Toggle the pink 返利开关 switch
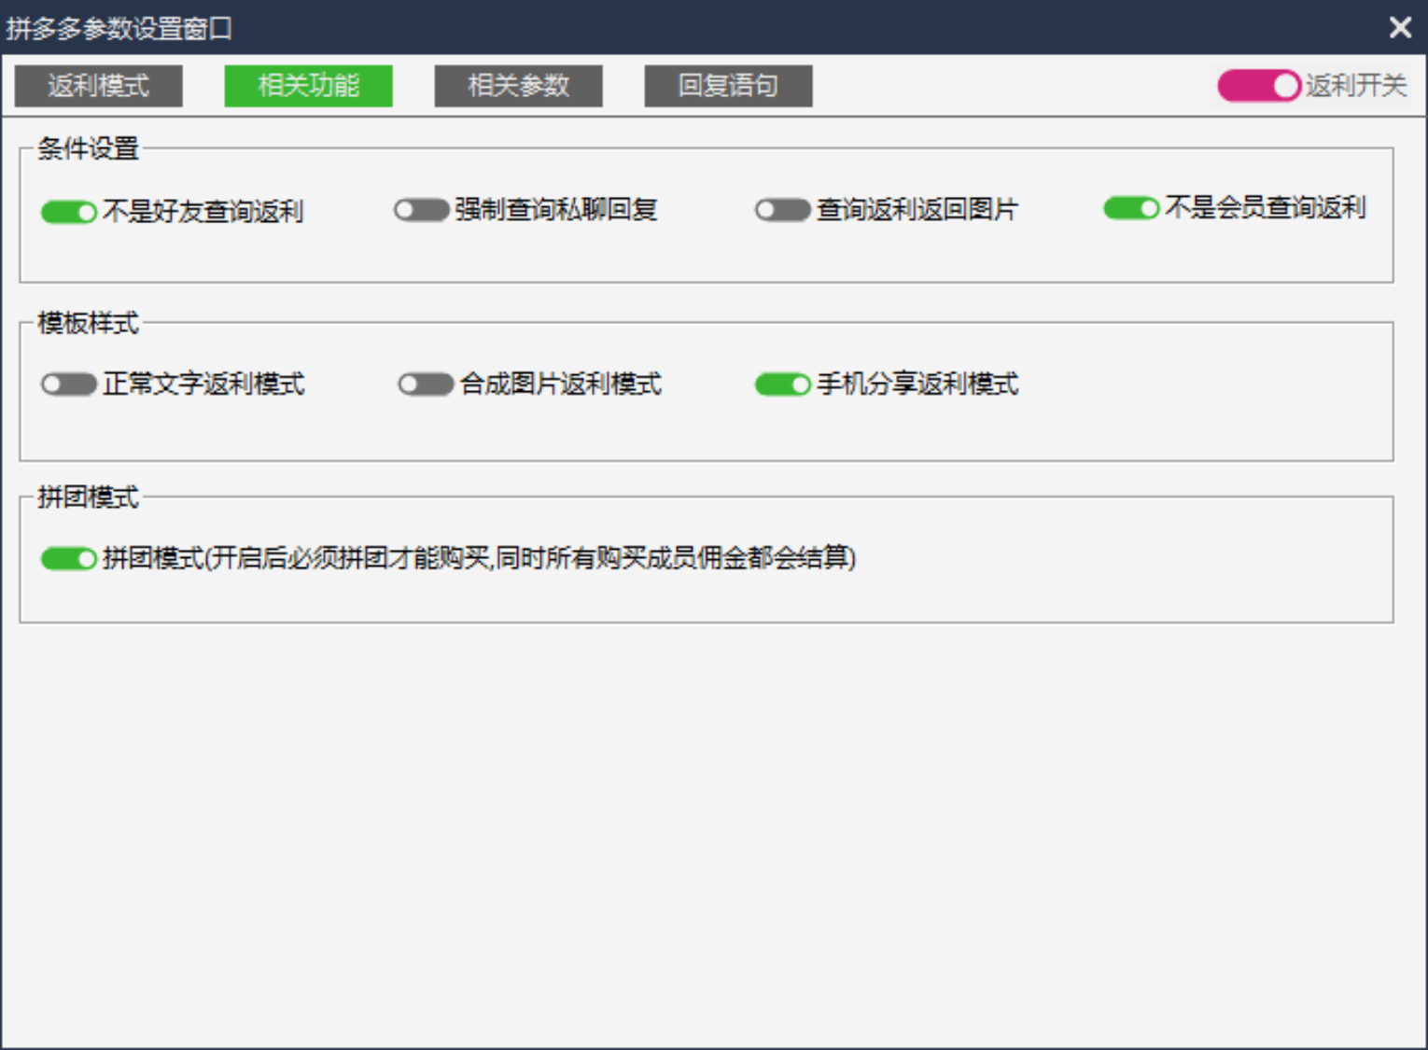This screenshot has height=1050, width=1428. coord(1258,86)
